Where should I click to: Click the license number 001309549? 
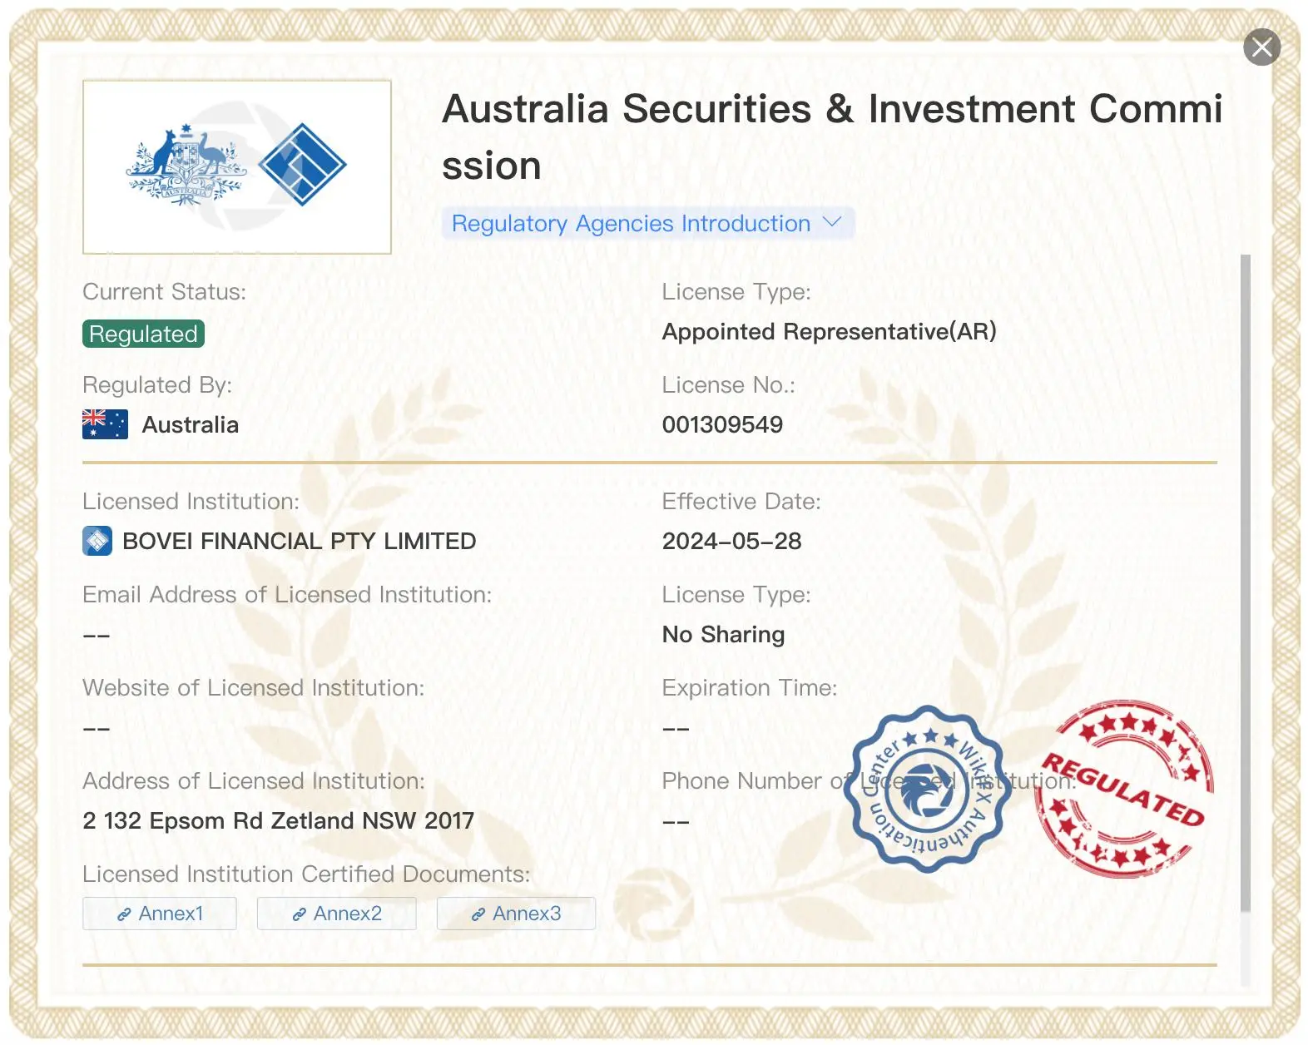click(x=722, y=424)
